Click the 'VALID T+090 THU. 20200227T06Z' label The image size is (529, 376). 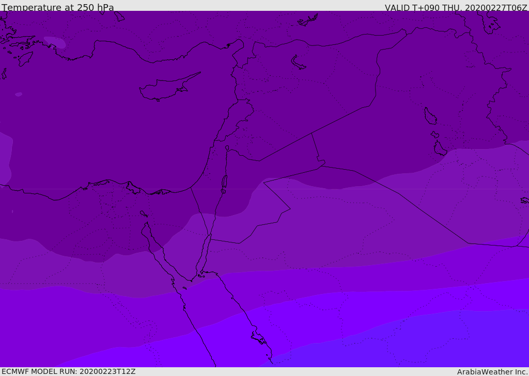click(456, 8)
